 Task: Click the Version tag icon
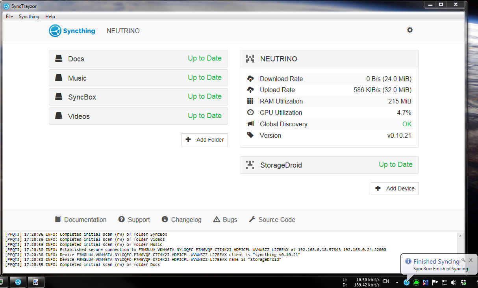(x=250, y=135)
